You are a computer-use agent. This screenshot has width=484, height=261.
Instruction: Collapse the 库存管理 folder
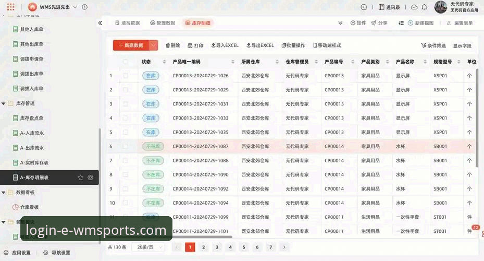(x=4, y=103)
